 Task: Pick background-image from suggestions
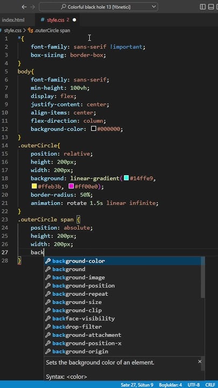point(123,278)
